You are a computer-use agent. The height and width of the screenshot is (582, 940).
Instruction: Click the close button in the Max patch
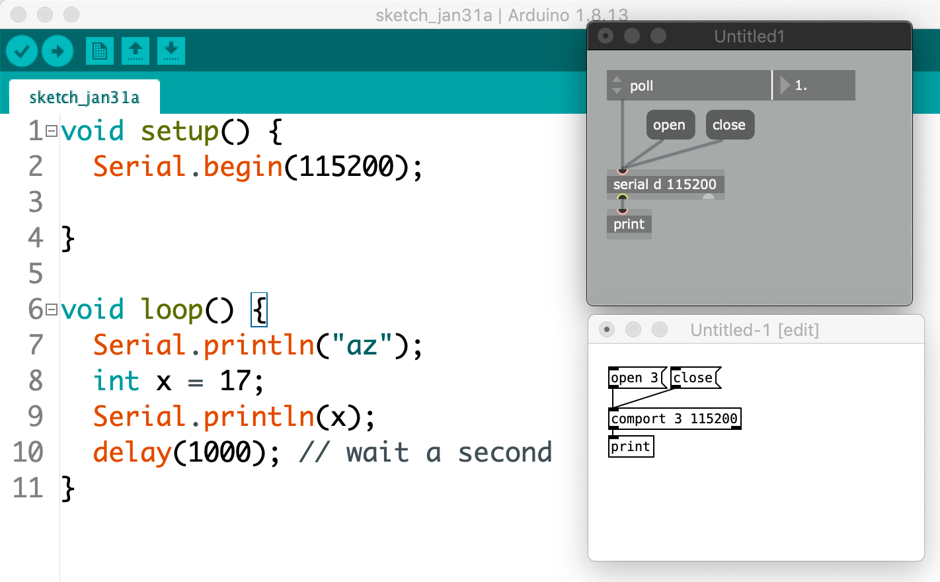(730, 124)
